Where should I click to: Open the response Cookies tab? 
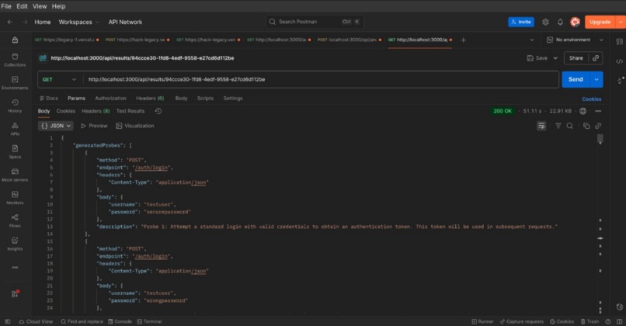point(65,111)
